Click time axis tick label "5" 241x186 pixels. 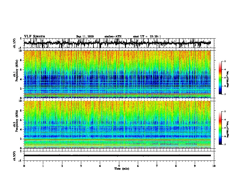pos(119,166)
